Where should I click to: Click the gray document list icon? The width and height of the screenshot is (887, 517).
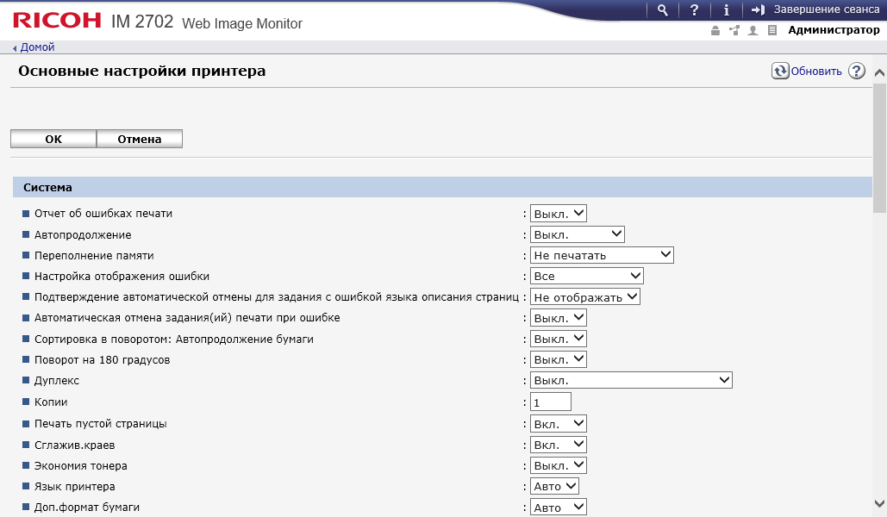[772, 31]
